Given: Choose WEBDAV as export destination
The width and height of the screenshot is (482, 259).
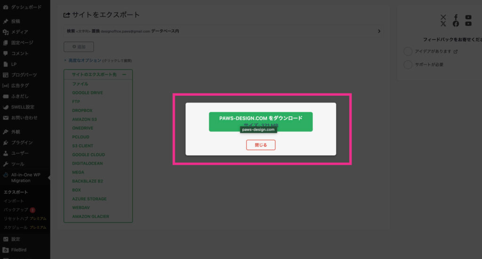Looking at the screenshot, I should coord(81,208).
